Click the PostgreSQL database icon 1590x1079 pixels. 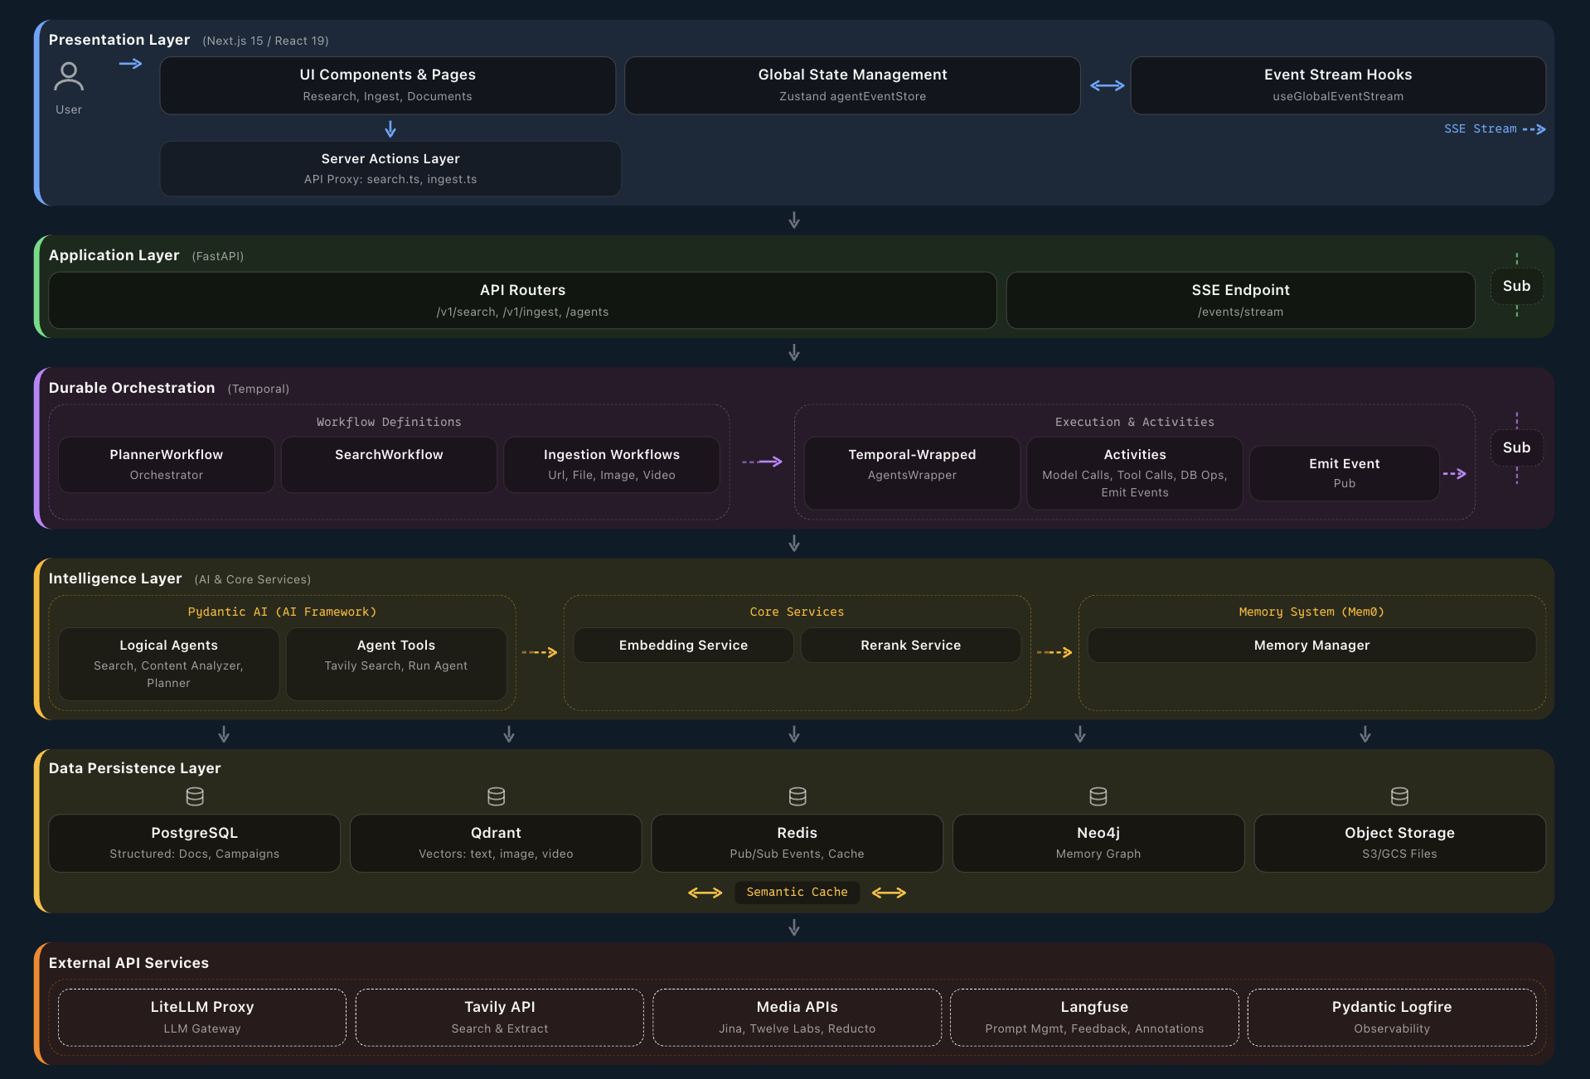194,796
